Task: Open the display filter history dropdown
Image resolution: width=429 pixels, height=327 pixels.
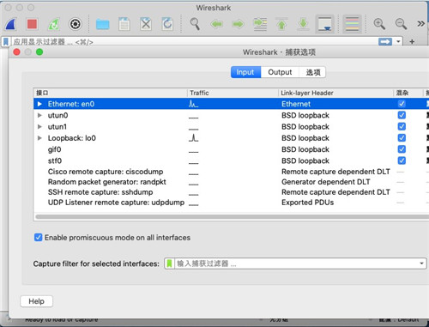Action: click(398, 42)
